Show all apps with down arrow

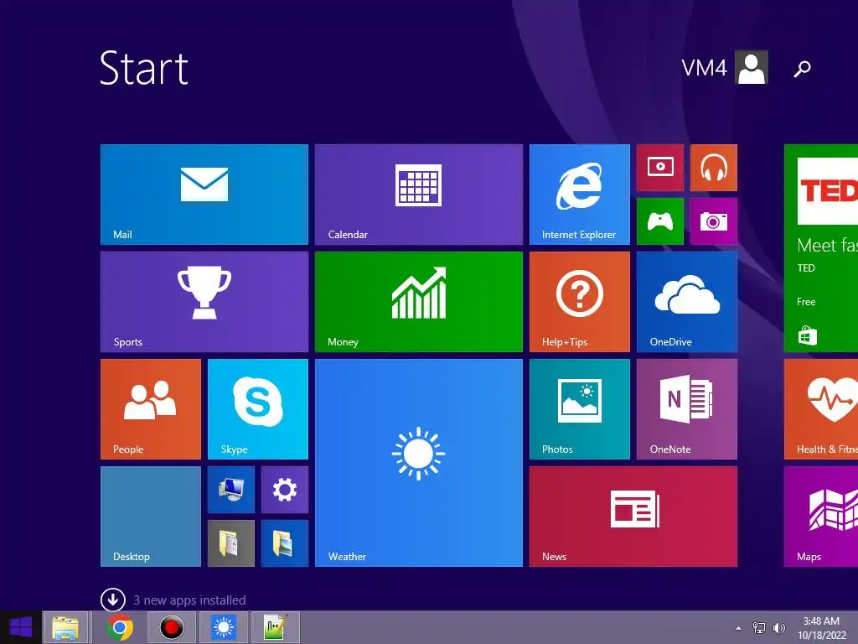pyautogui.click(x=113, y=600)
